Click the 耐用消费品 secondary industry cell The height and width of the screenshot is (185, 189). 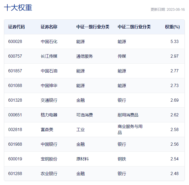(x=128, y=115)
